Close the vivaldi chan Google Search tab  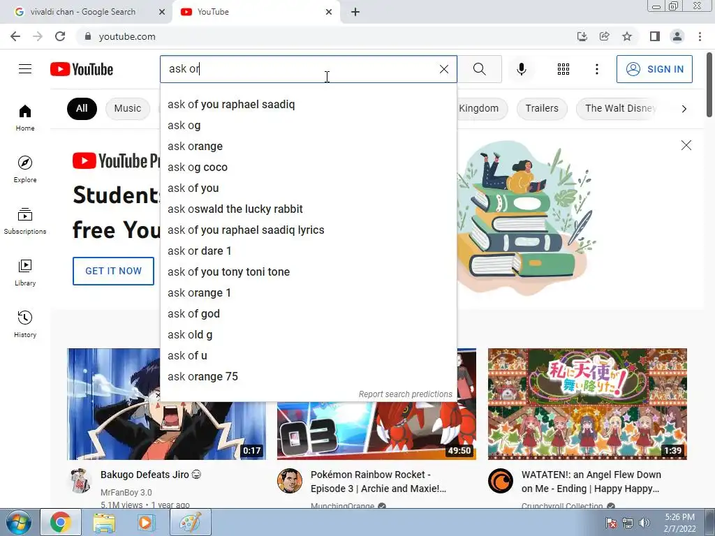[x=162, y=12]
